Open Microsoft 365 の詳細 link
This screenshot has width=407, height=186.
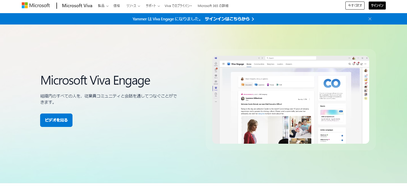213,6
